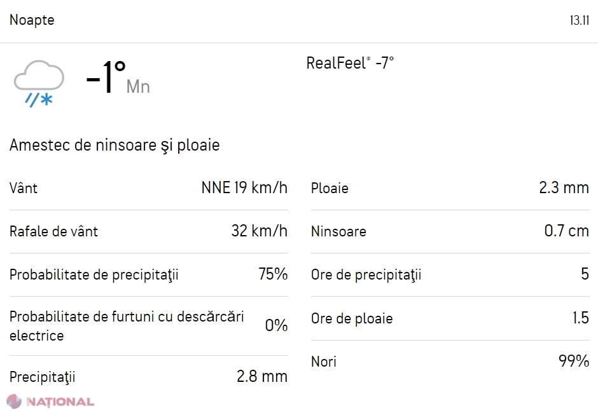This screenshot has width=598, height=413.
Task: Click the Ore de precipitații row
Action: tap(450, 274)
